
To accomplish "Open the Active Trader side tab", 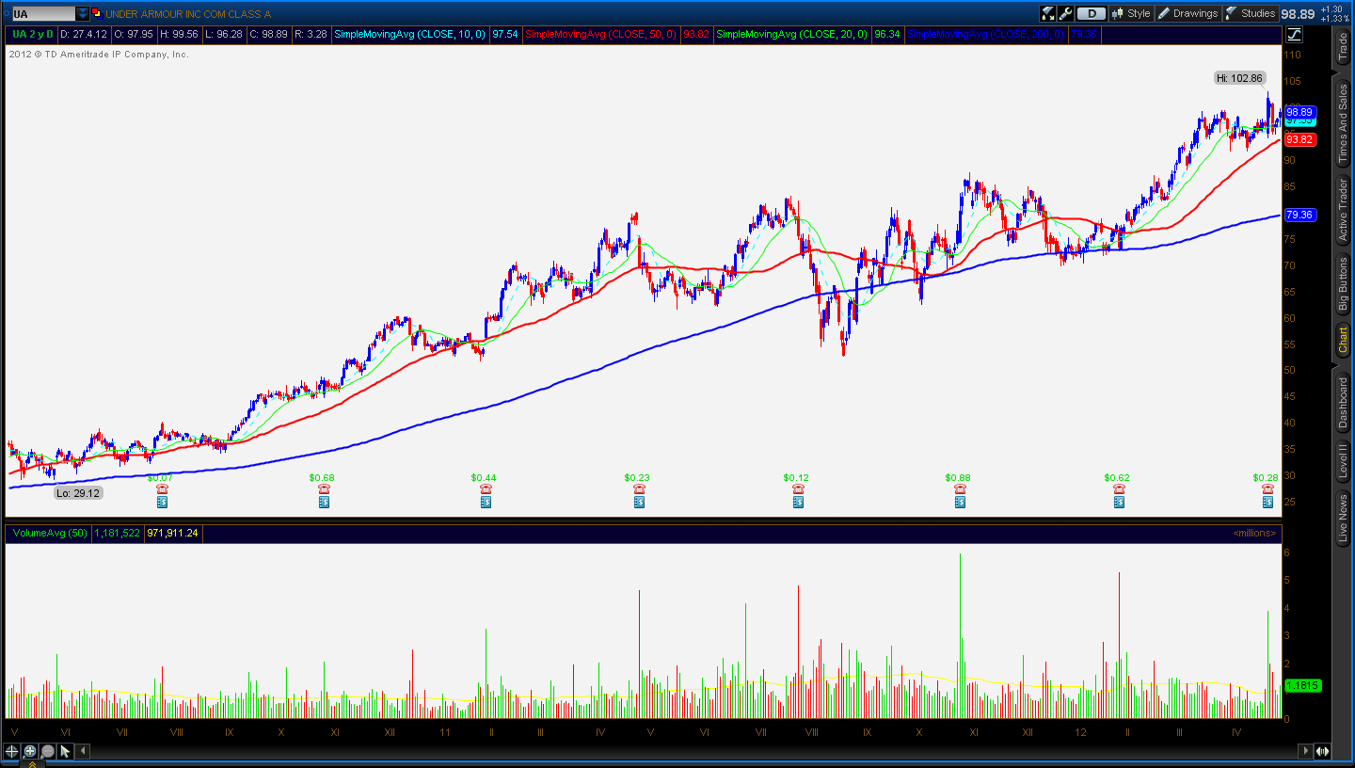I will [1344, 208].
